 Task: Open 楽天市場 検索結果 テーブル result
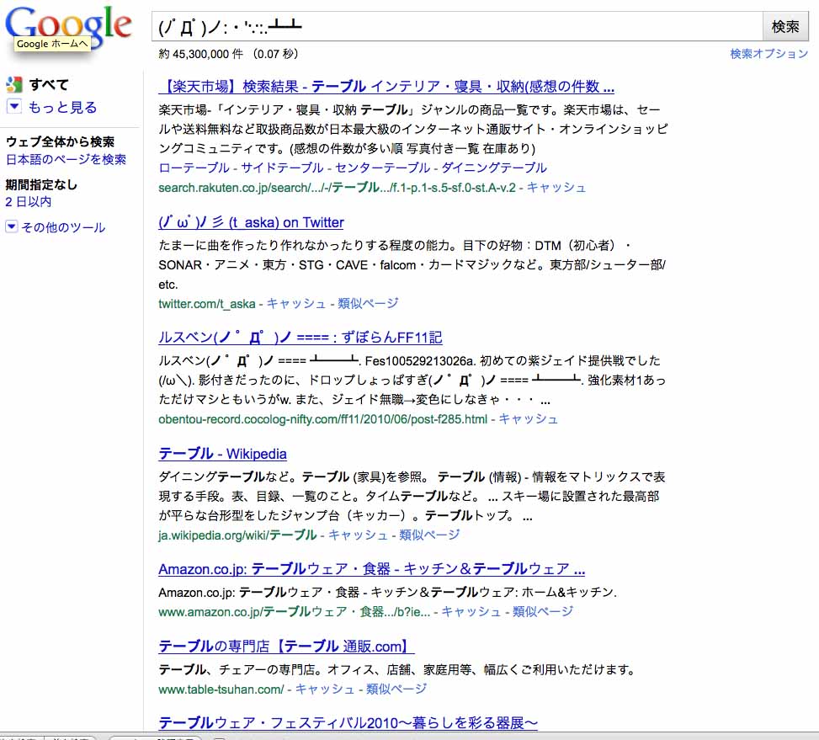386,86
